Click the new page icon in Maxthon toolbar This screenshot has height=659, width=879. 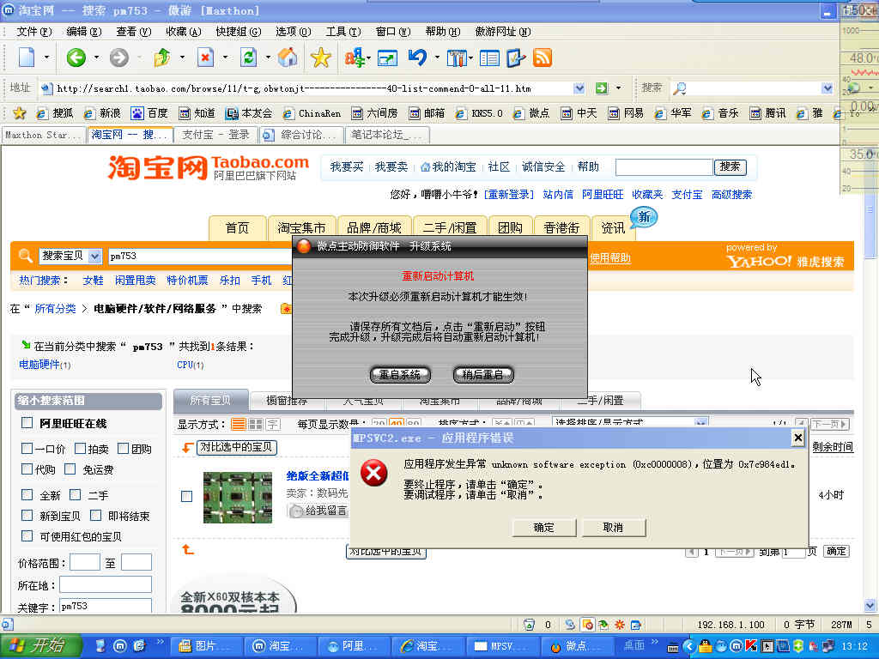pos(27,57)
